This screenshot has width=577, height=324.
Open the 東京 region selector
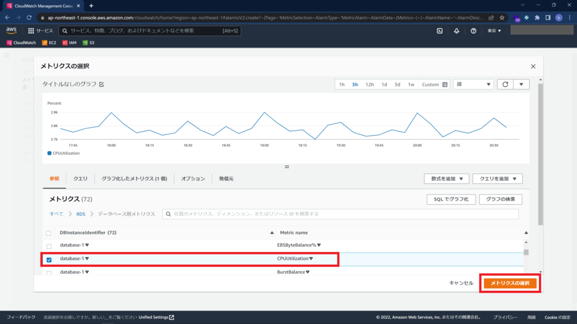pyautogui.click(x=492, y=31)
